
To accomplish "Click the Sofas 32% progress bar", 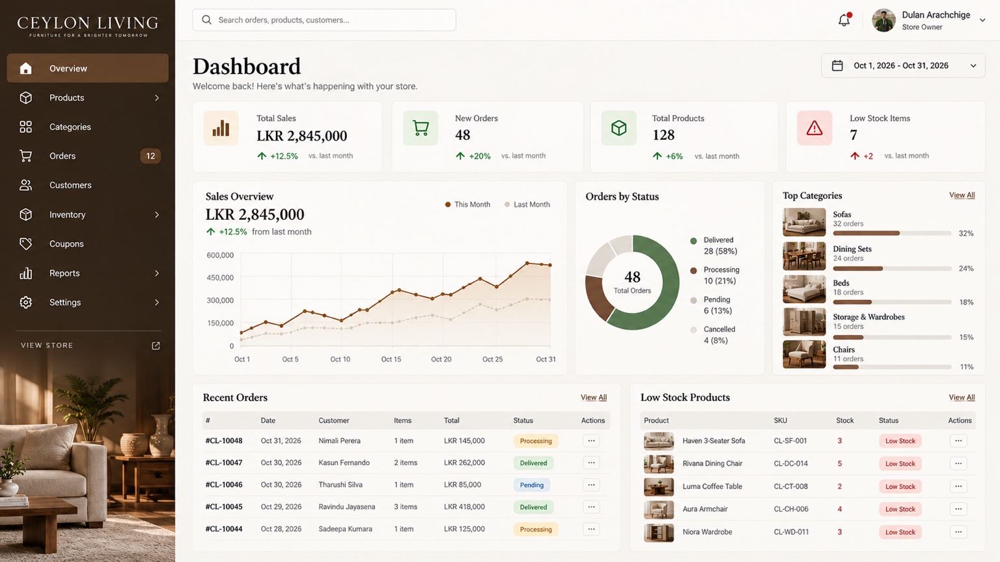I will pyautogui.click(x=892, y=233).
